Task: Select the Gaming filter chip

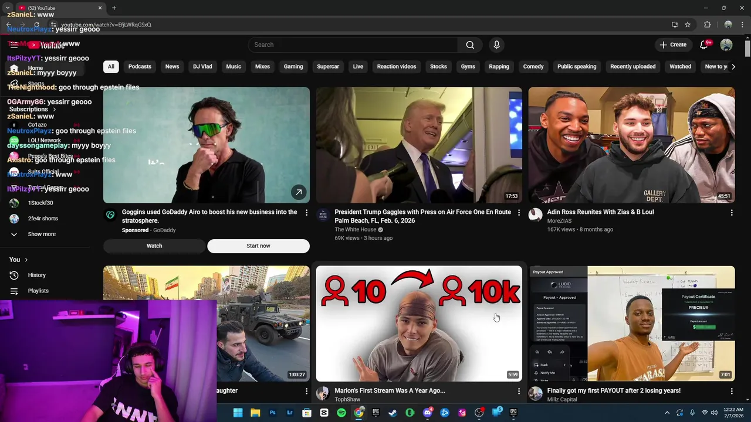Action: pos(293,66)
